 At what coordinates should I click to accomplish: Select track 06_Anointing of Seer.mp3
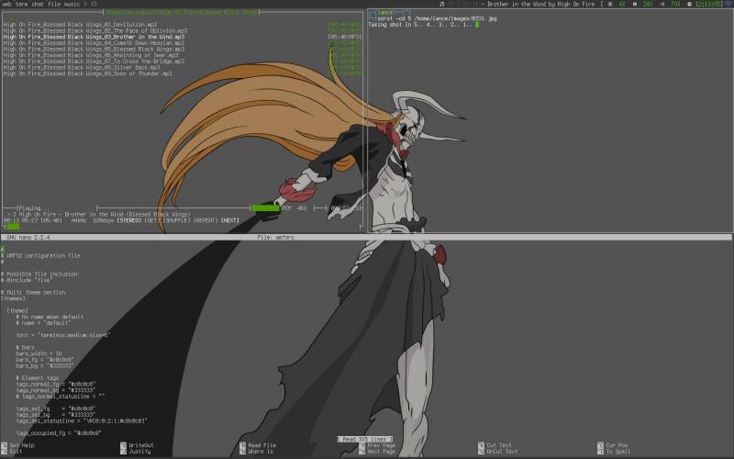(90, 55)
